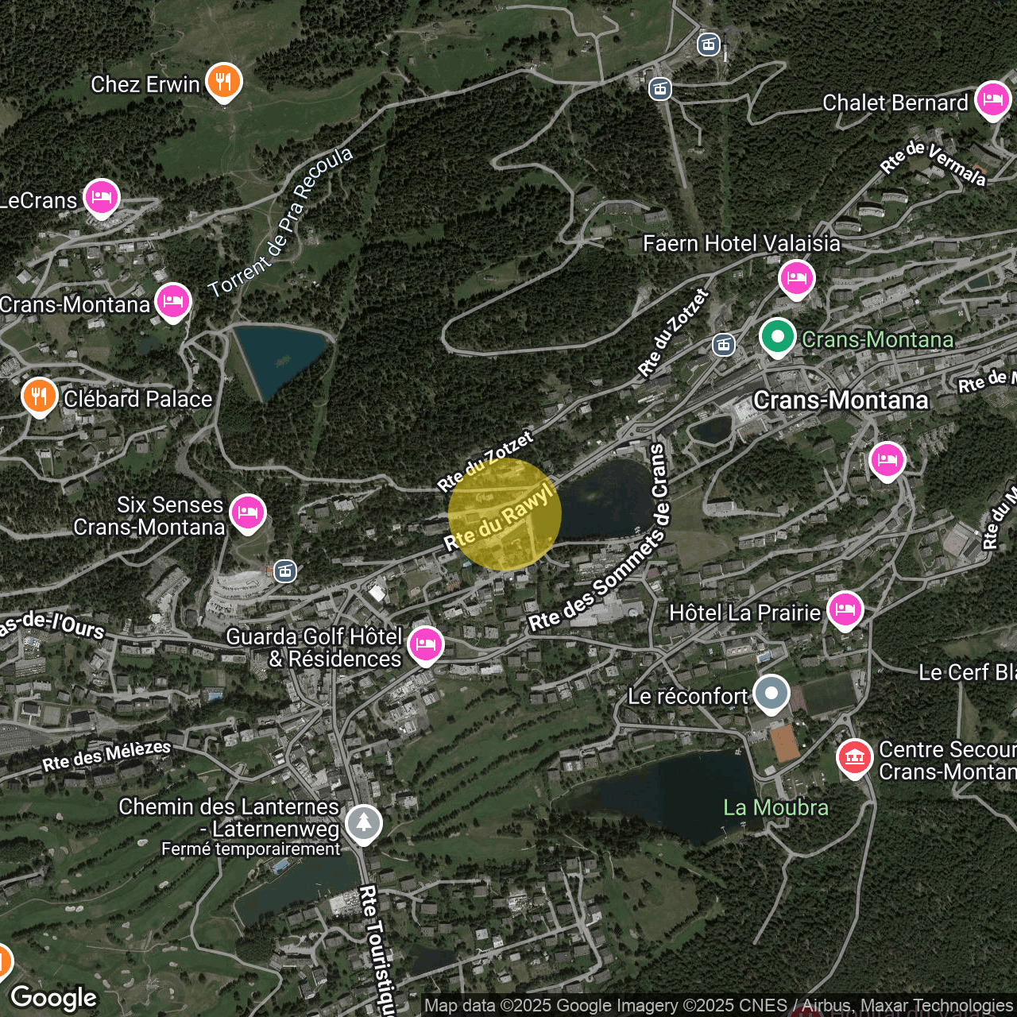Select the Chalet Bernard hotel marker
Image resolution: width=1017 pixels, height=1017 pixels.
point(992,99)
